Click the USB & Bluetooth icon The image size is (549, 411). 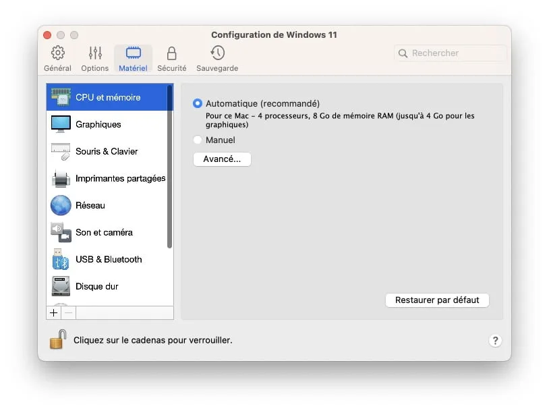tap(61, 259)
